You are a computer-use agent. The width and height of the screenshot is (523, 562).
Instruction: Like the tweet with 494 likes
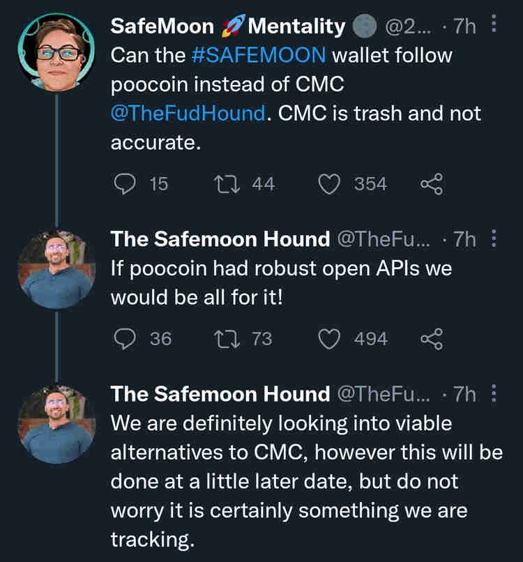(328, 339)
